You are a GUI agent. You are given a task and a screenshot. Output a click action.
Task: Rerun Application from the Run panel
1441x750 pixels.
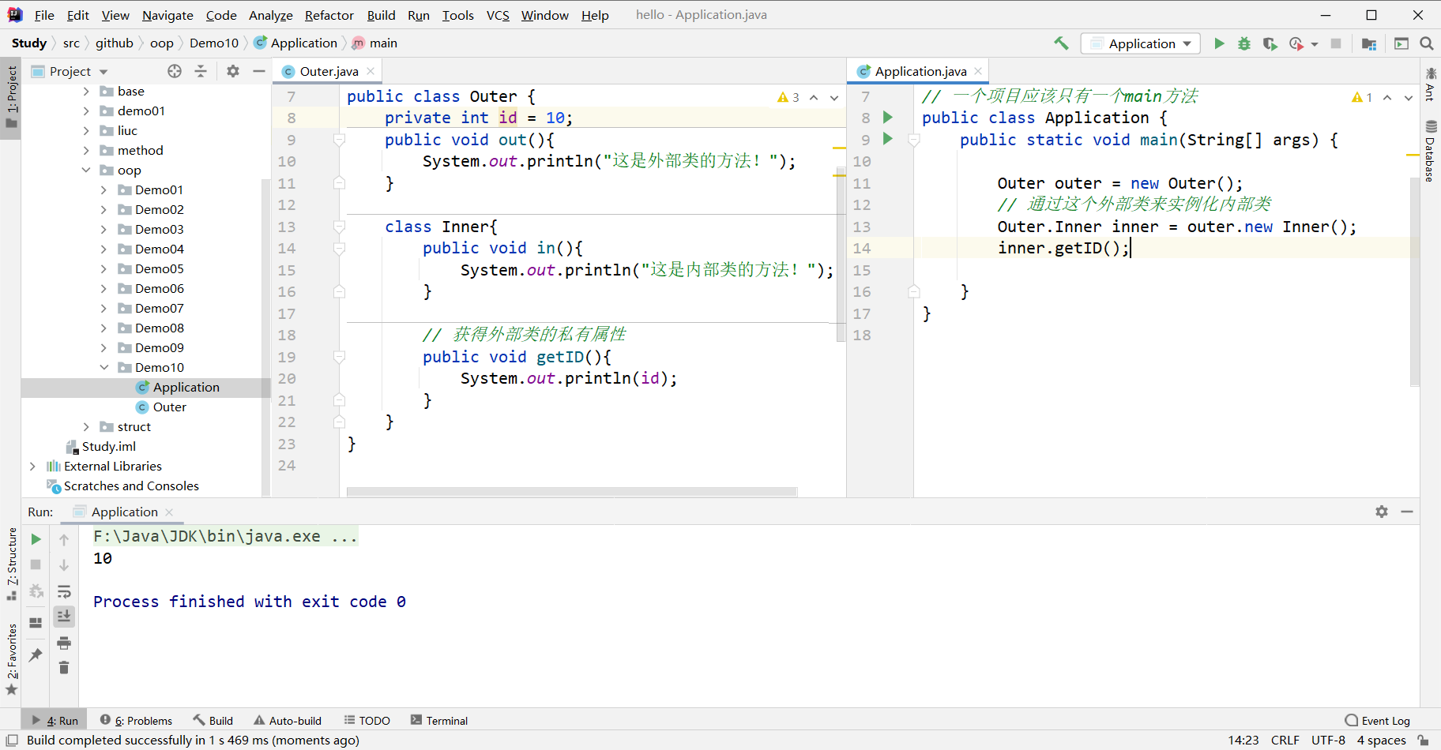pos(36,539)
